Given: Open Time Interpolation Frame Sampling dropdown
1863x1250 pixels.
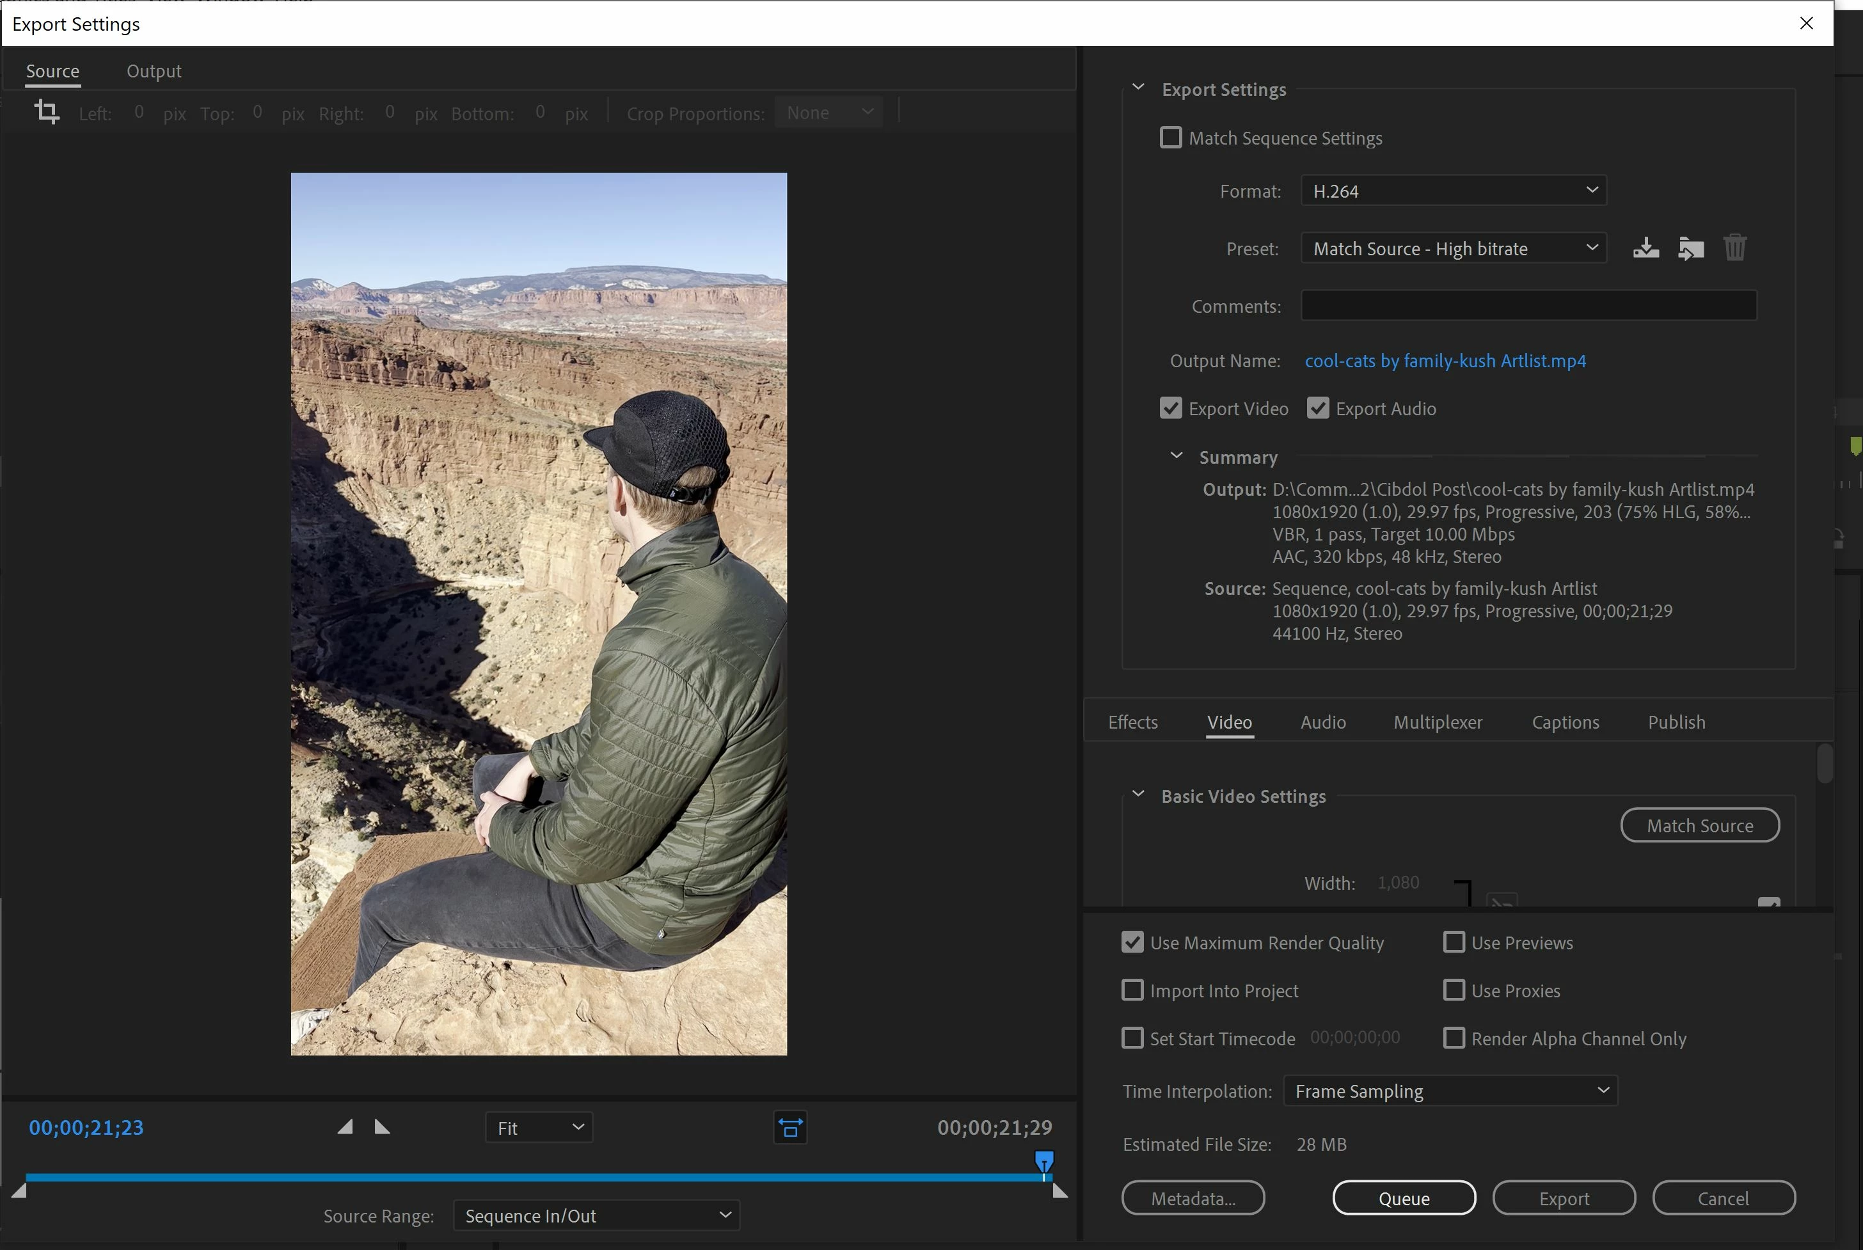Looking at the screenshot, I should (1450, 1091).
